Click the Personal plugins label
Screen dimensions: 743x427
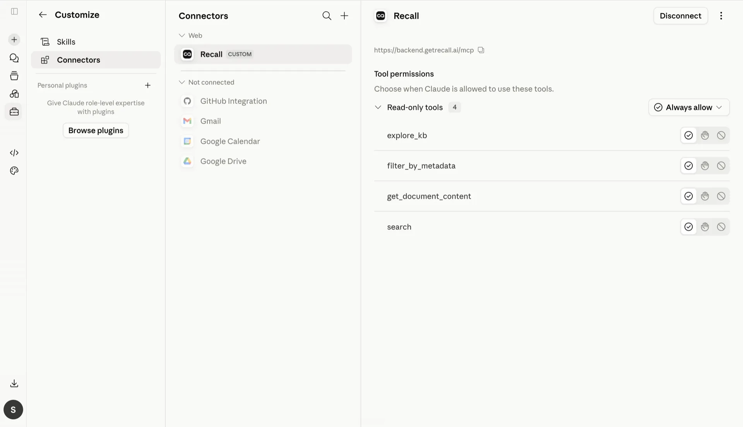pyautogui.click(x=62, y=85)
